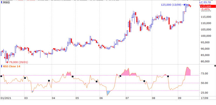Image resolution: width=216 pixels, height=105 pixels.
Task: Click the 100,000 price axis label
Action: pyautogui.click(x=206, y=36)
